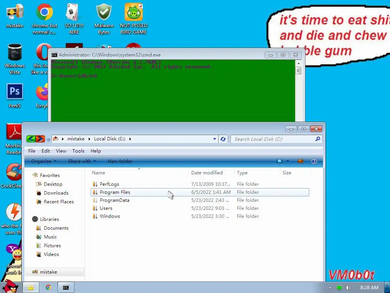The width and height of the screenshot is (390, 293).
Task: Open the address bar history dropdown
Action: point(214,139)
